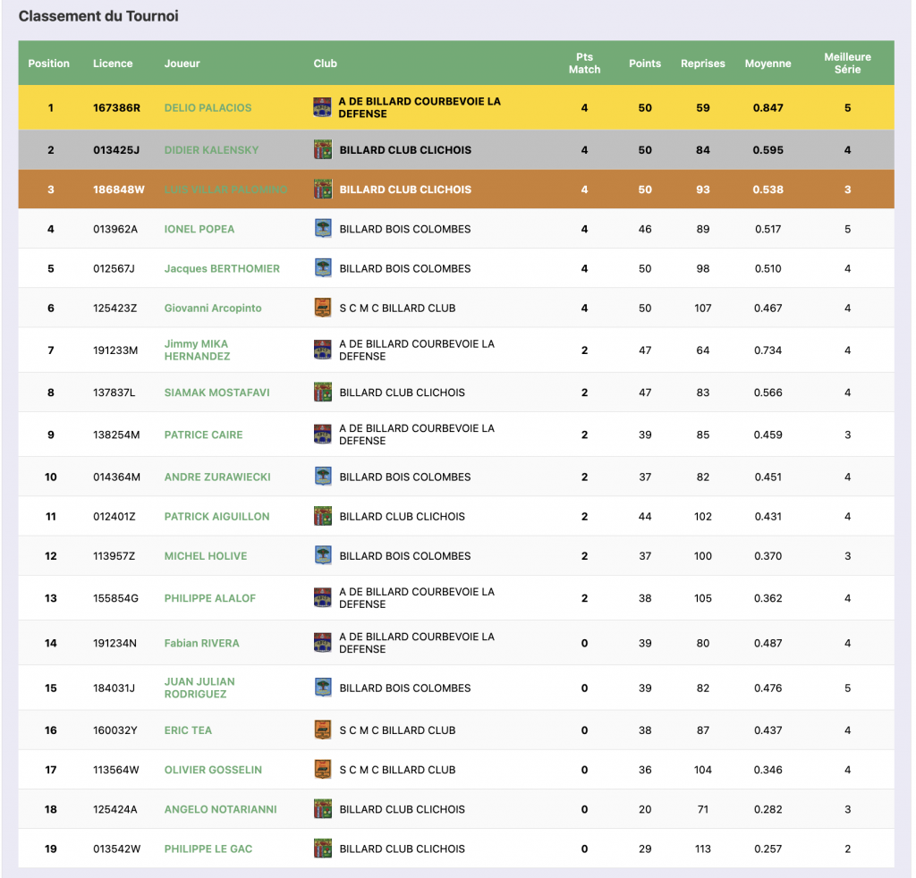Click Courbevoie logo in Jimmy Mika Hernandez row
The width and height of the screenshot is (916, 878).
pos(322,350)
